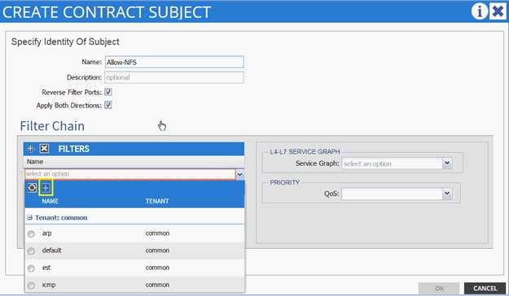Create a new filter with highlighted plus icon
This screenshot has width=509, height=296.
coord(46,187)
